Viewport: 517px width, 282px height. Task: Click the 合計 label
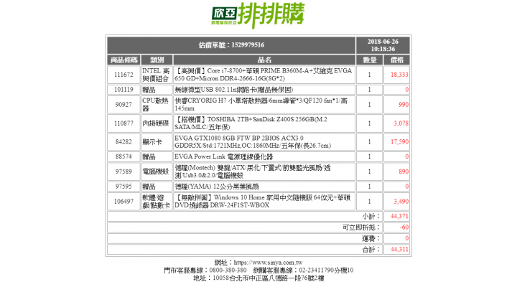(x=371, y=250)
